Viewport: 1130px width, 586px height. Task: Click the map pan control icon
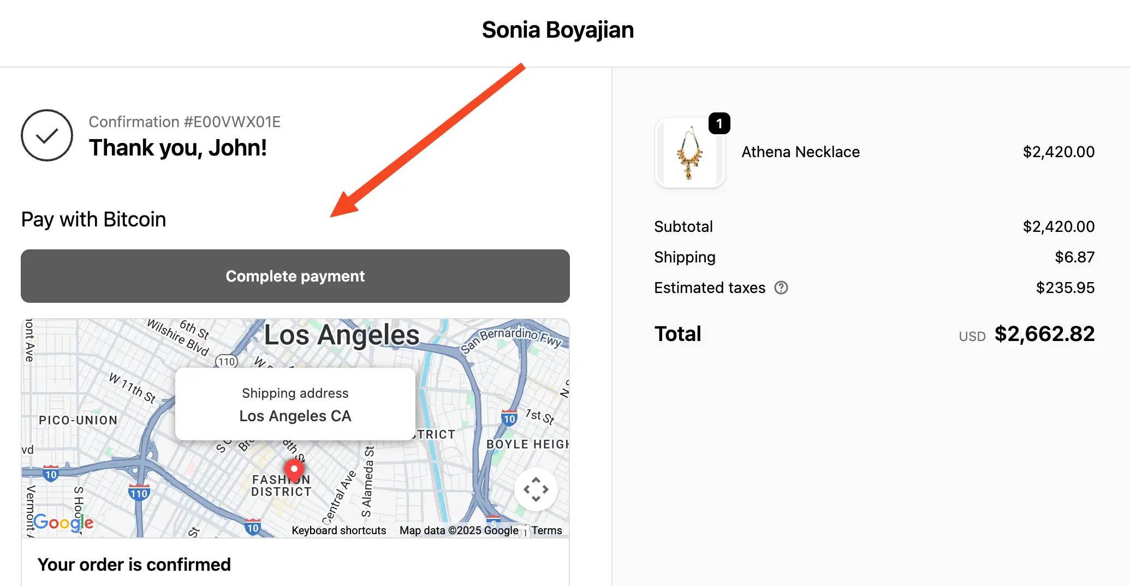coord(536,489)
